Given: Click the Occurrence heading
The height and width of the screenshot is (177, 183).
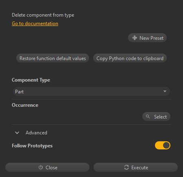Looking at the screenshot, I should [x=25, y=105].
